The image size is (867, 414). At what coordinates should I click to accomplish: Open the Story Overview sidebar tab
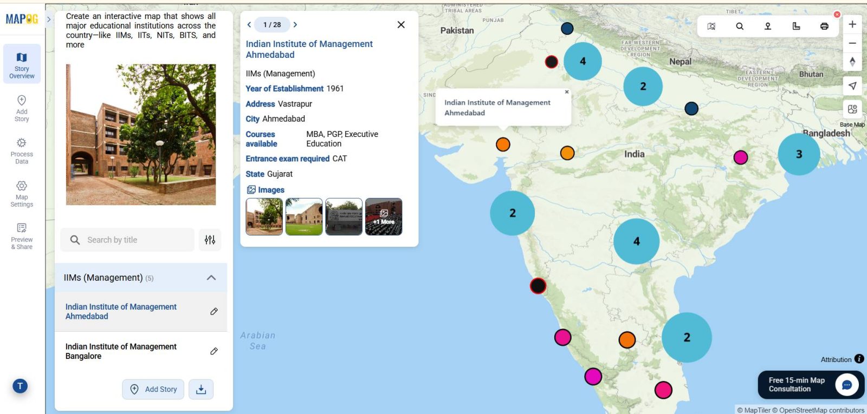22,64
